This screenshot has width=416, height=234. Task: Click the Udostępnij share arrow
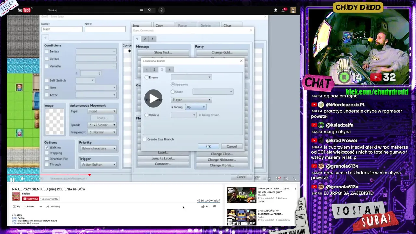tap(47, 206)
